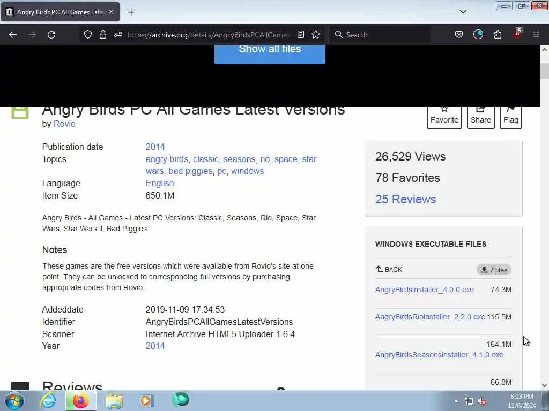
Task: Download AngryBirdsSeasonsInstaller_4.1.0.exe
Action: click(x=439, y=355)
